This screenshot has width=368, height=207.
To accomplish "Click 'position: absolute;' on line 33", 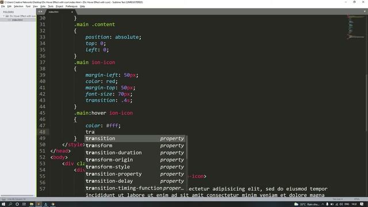I will pyautogui.click(x=113, y=37).
